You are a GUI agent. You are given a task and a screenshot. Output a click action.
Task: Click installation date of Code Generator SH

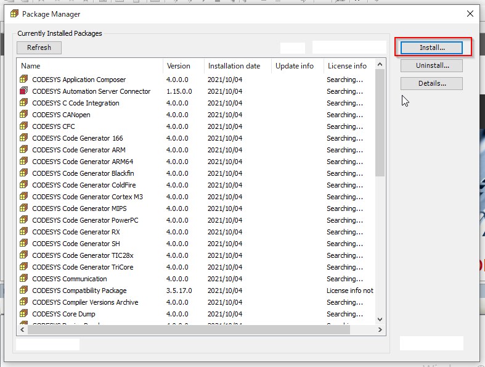tap(225, 244)
